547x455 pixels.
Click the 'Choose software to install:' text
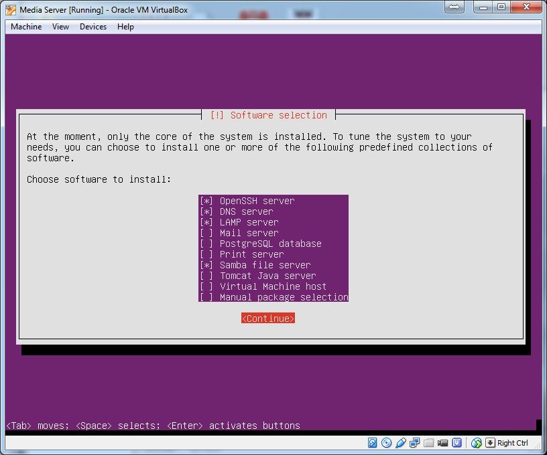[99, 179]
